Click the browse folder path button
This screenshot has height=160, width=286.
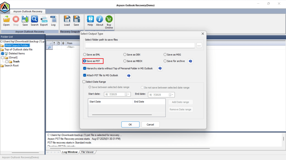pos(199,45)
